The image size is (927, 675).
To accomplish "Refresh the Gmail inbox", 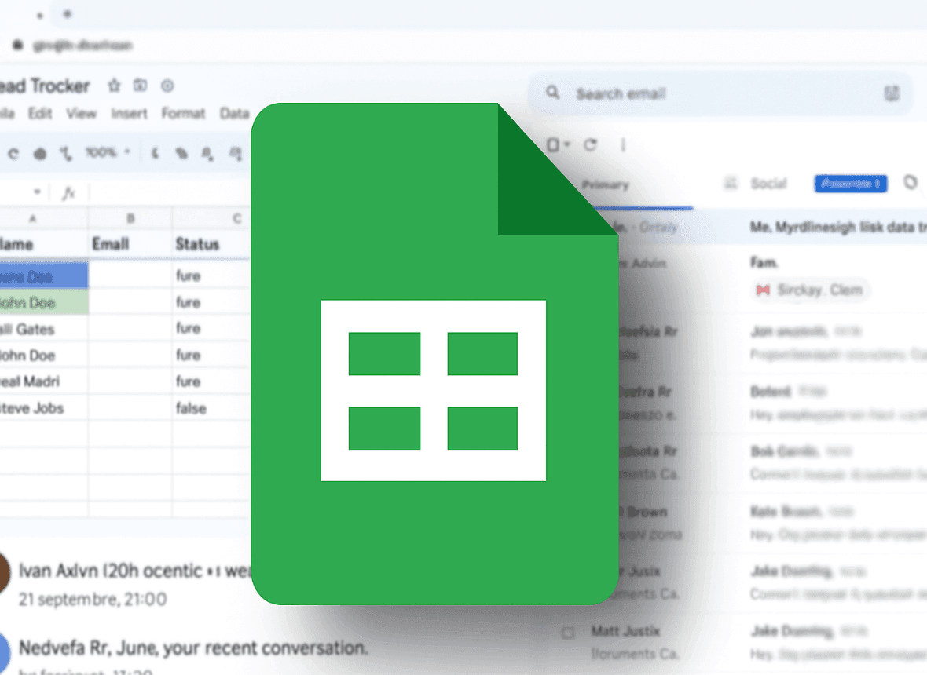I will (590, 144).
